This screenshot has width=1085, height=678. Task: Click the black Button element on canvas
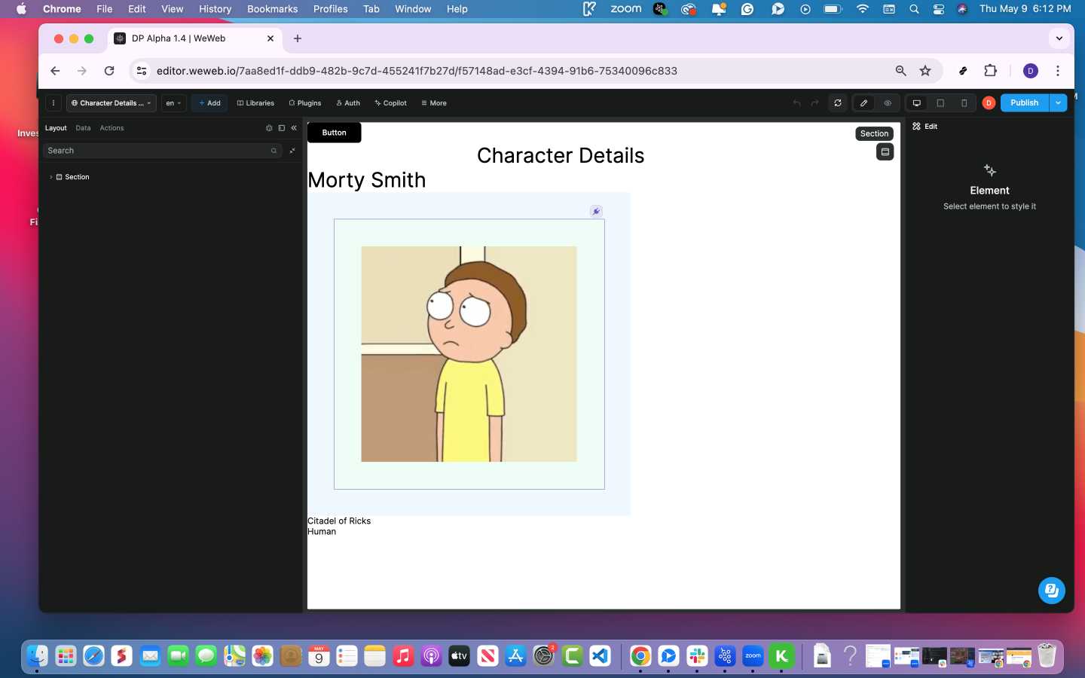[334, 133]
